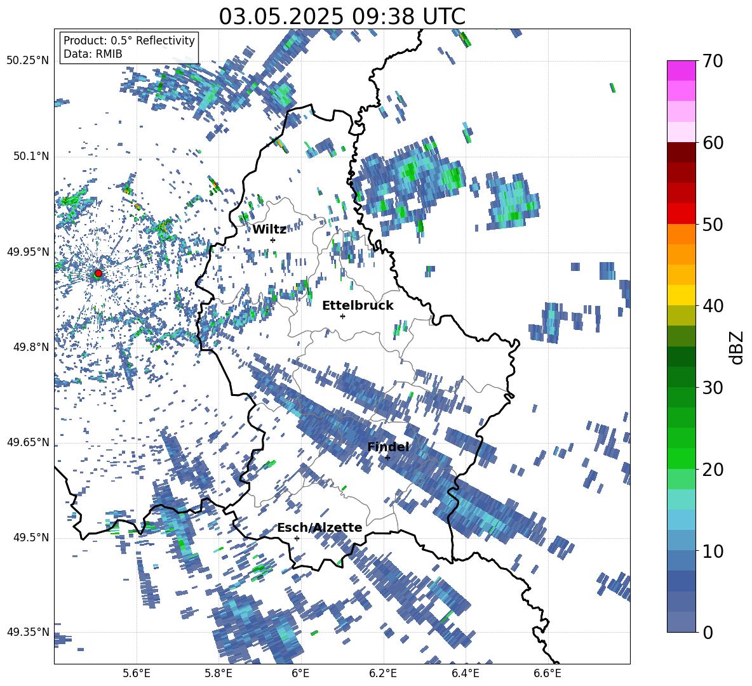Click the 30 colorbar tick label

point(712,387)
